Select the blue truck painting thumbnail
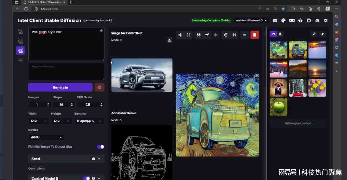347x180 pixels. tap(298, 50)
